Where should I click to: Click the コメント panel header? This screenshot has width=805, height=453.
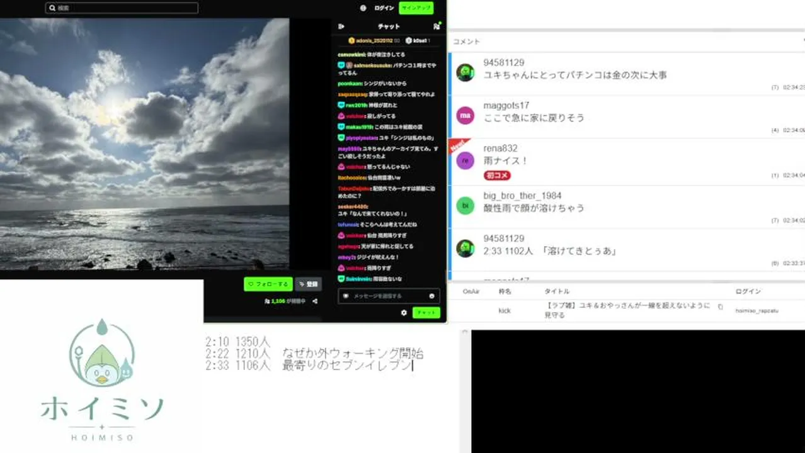[467, 42]
